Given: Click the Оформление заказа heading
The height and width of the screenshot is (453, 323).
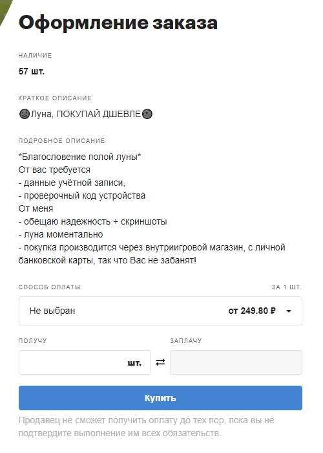Looking at the screenshot, I should (118, 23).
